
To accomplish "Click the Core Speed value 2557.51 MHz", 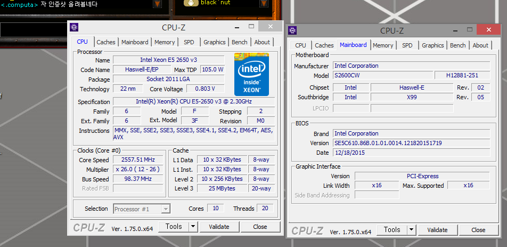I will [x=138, y=160].
